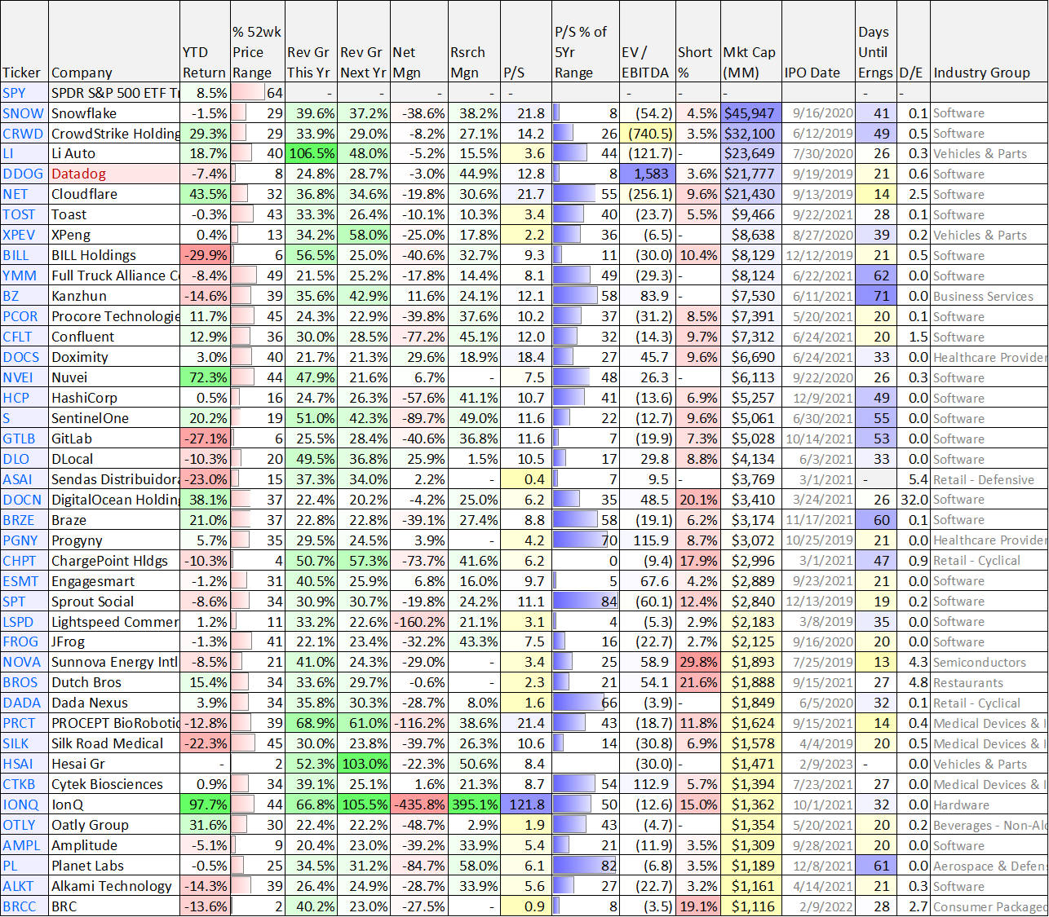The width and height of the screenshot is (1049, 917).
Task: Click BILL Holdings' YTD return -29.9%
Action: pyautogui.click(x=205, y=255)
